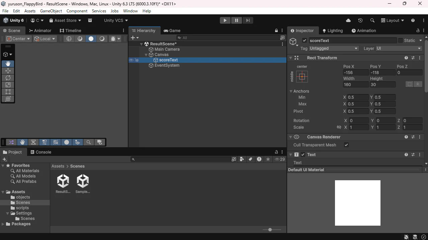Viewport: 428px width, 240px height.
Task: Toggle the scoreText active checkbox
Action: click(305, 40)
